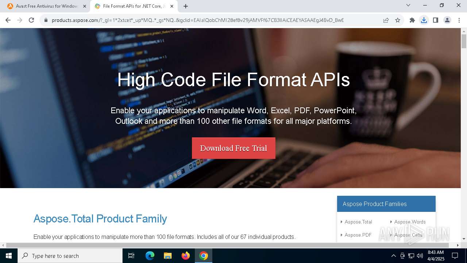The width and height of the screenshot is (467, 263).
Task: Open the notification center icon
Action: coord(455,256)
